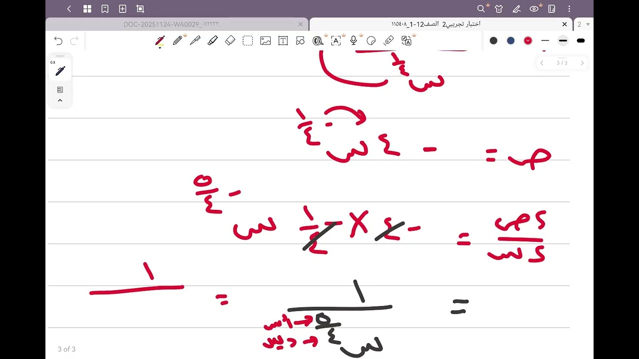Open the sticker tool

coord(371,41)
